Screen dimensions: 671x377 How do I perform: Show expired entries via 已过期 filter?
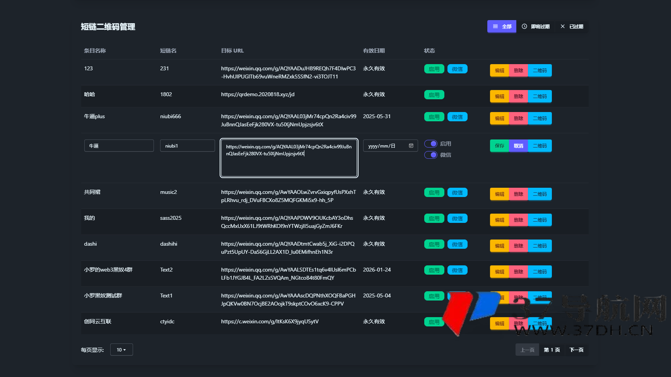[572, 27]
